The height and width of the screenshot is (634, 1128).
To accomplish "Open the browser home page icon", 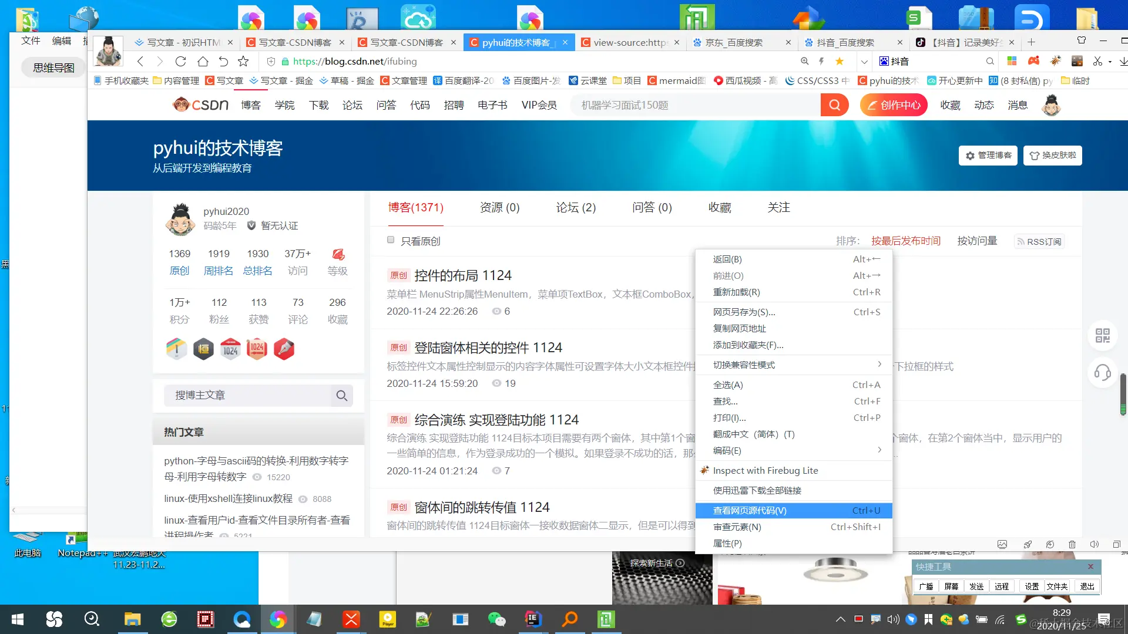I will pyautogui.click(x=203, y=61).
